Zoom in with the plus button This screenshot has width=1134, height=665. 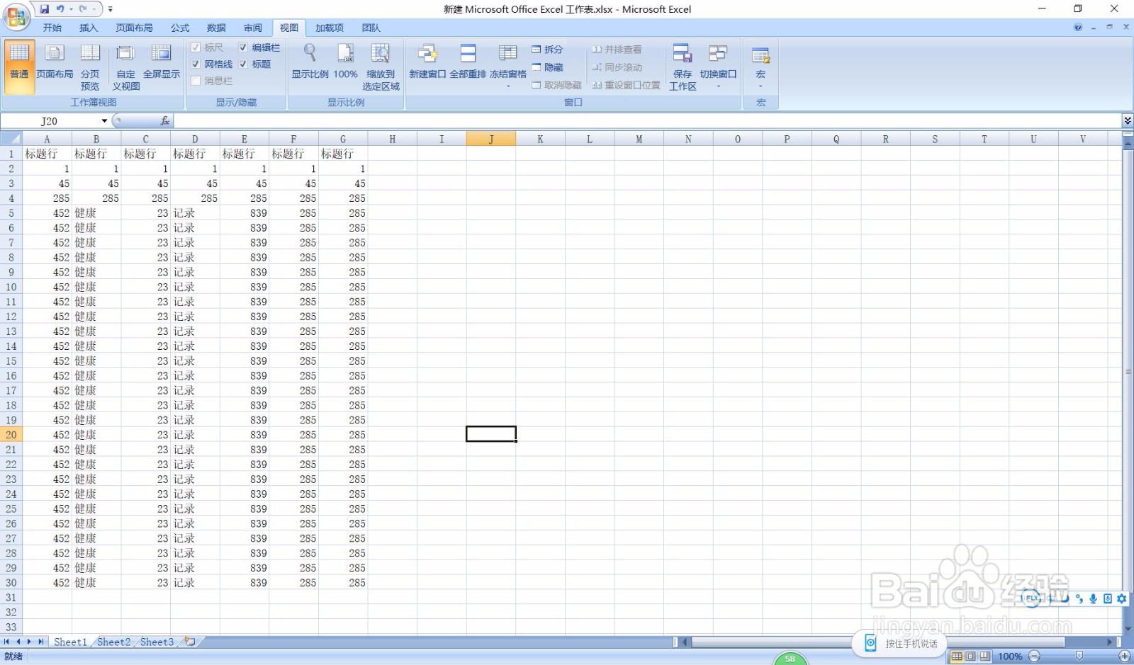click(1125, 657)
